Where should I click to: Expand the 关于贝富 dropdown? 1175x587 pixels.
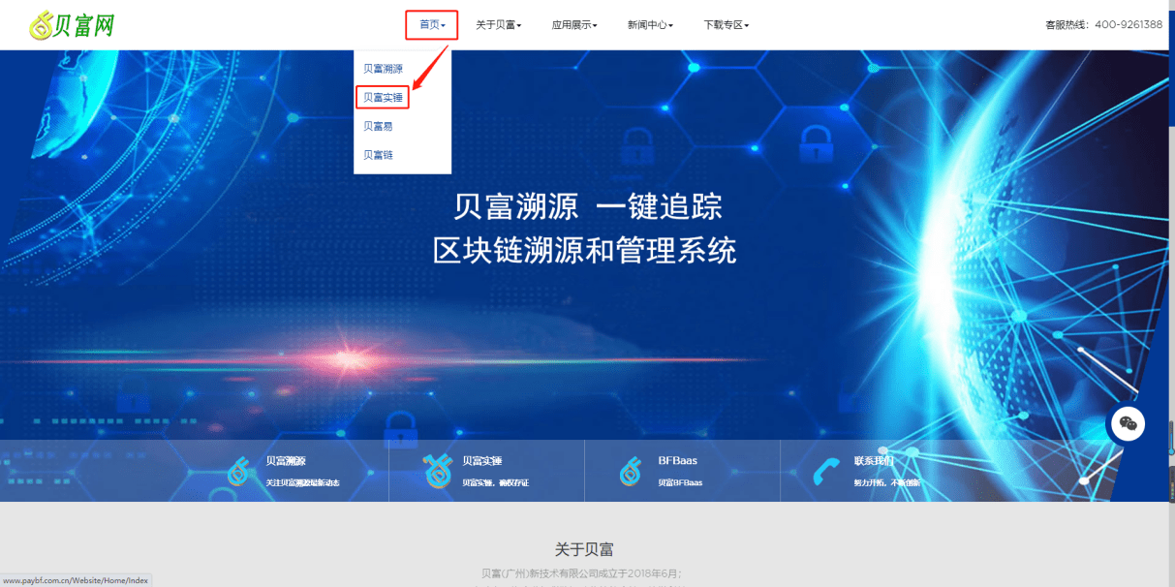pyautogui.click(x=501, y=24)
